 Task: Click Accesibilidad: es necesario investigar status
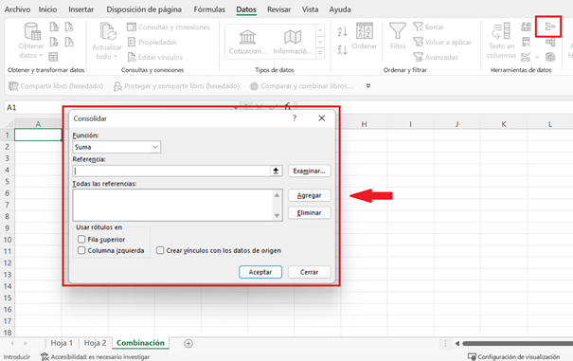pos(96,356)
